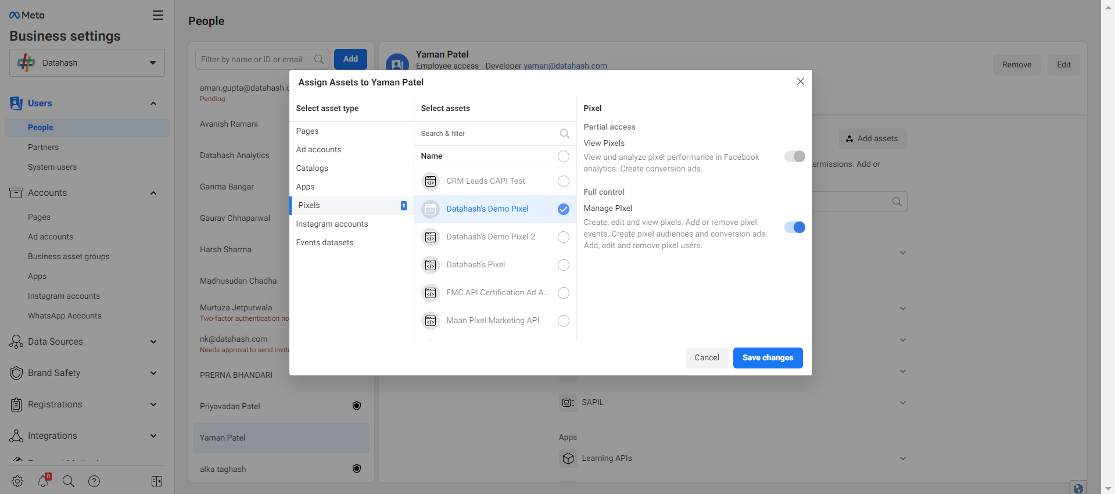Expand the Registrations section
The width and height of the screenshot is (1115, 494).
pos(153,404)
